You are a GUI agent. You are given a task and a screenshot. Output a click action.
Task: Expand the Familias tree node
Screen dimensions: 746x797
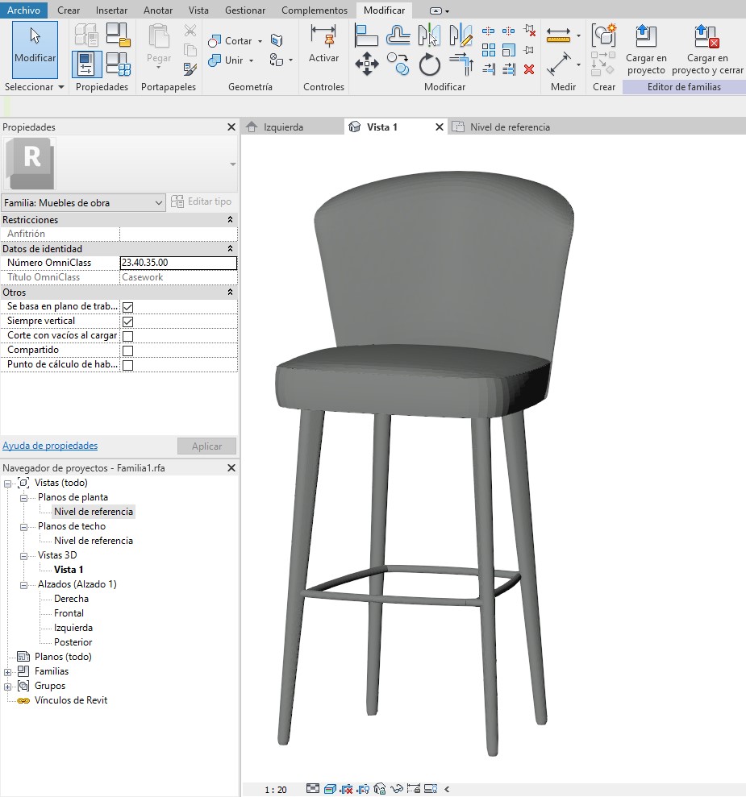[9, 671]
